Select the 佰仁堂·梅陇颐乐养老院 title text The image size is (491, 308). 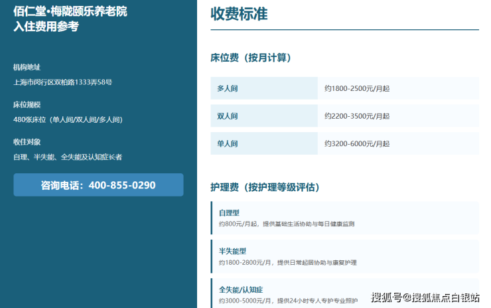[x=70, y=11]
